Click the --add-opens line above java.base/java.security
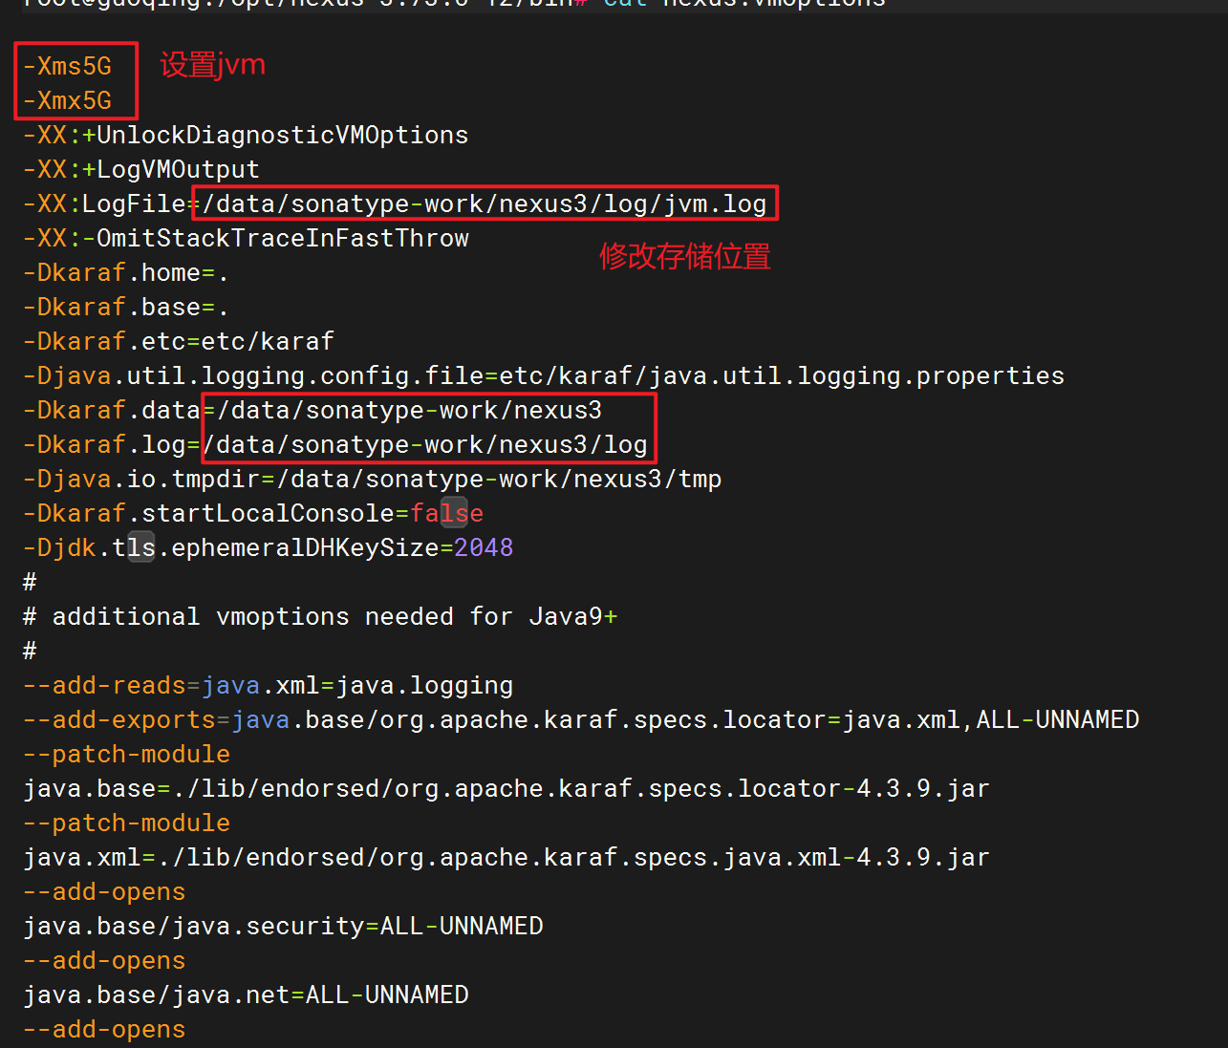 [x=104, y=891]
